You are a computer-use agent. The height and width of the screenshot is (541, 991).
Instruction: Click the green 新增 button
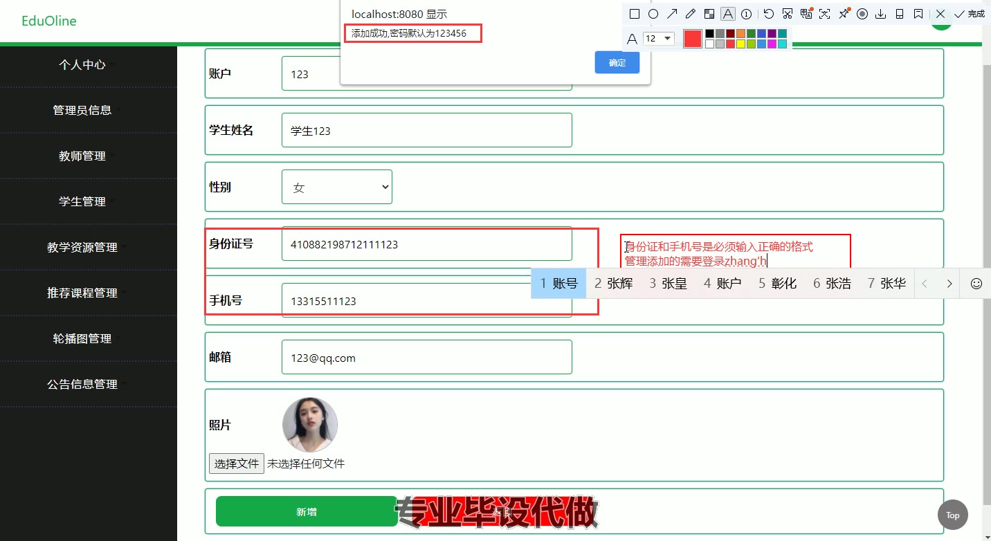307,511
